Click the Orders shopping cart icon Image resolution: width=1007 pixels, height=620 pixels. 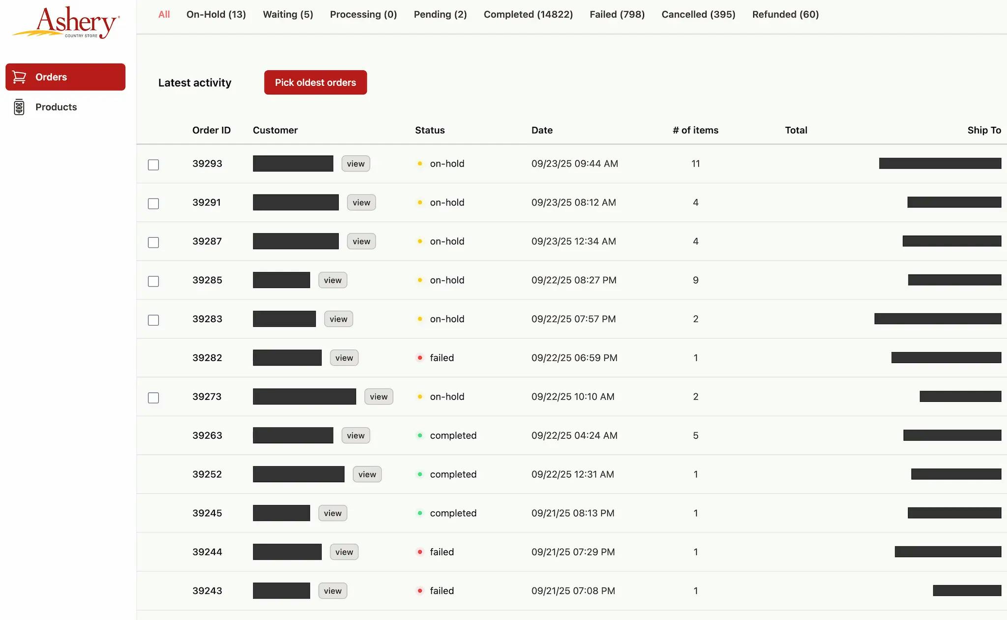click(19, 77)
